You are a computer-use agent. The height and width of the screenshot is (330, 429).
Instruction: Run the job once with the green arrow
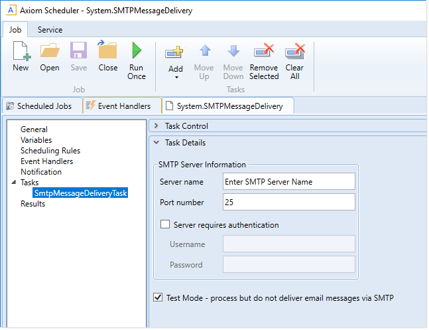tap(137, 50)
